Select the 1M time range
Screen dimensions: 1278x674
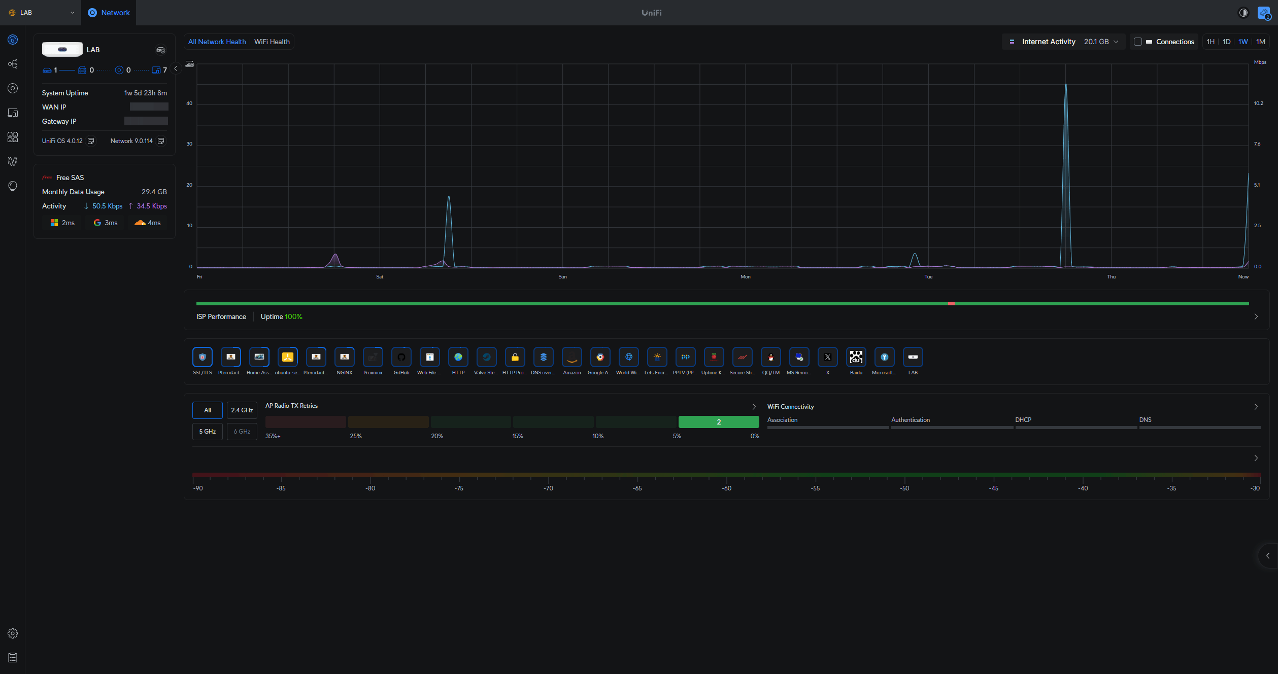(1260, 42)
